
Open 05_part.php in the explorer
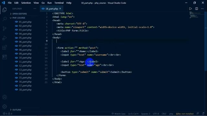25,38
